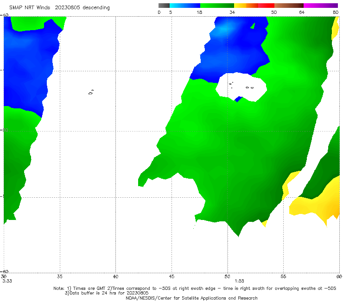Click the word 'descending' in the title

[x=96, y=8]
